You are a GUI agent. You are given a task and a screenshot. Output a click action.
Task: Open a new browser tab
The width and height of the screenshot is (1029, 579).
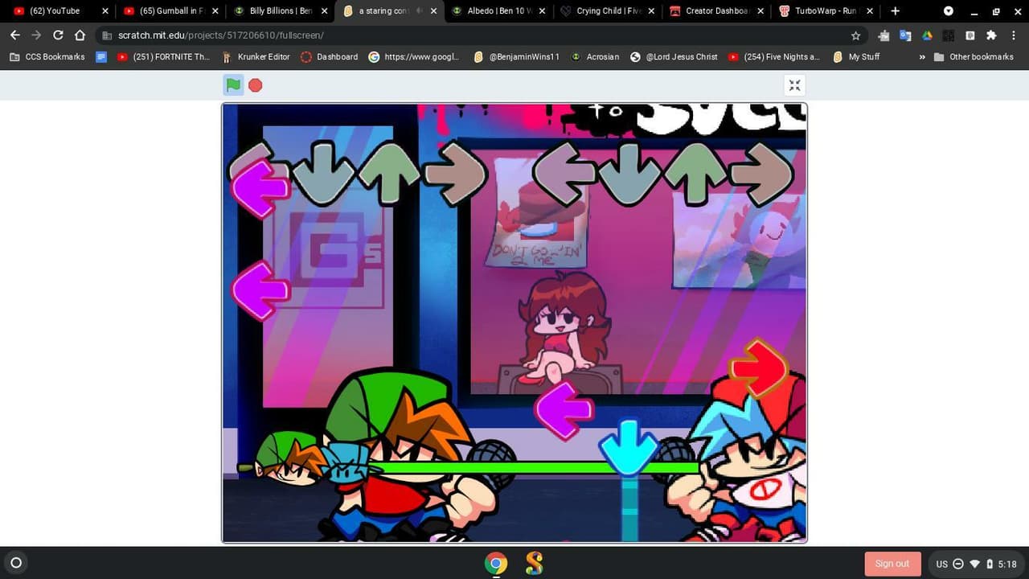(x=895, y=11)
